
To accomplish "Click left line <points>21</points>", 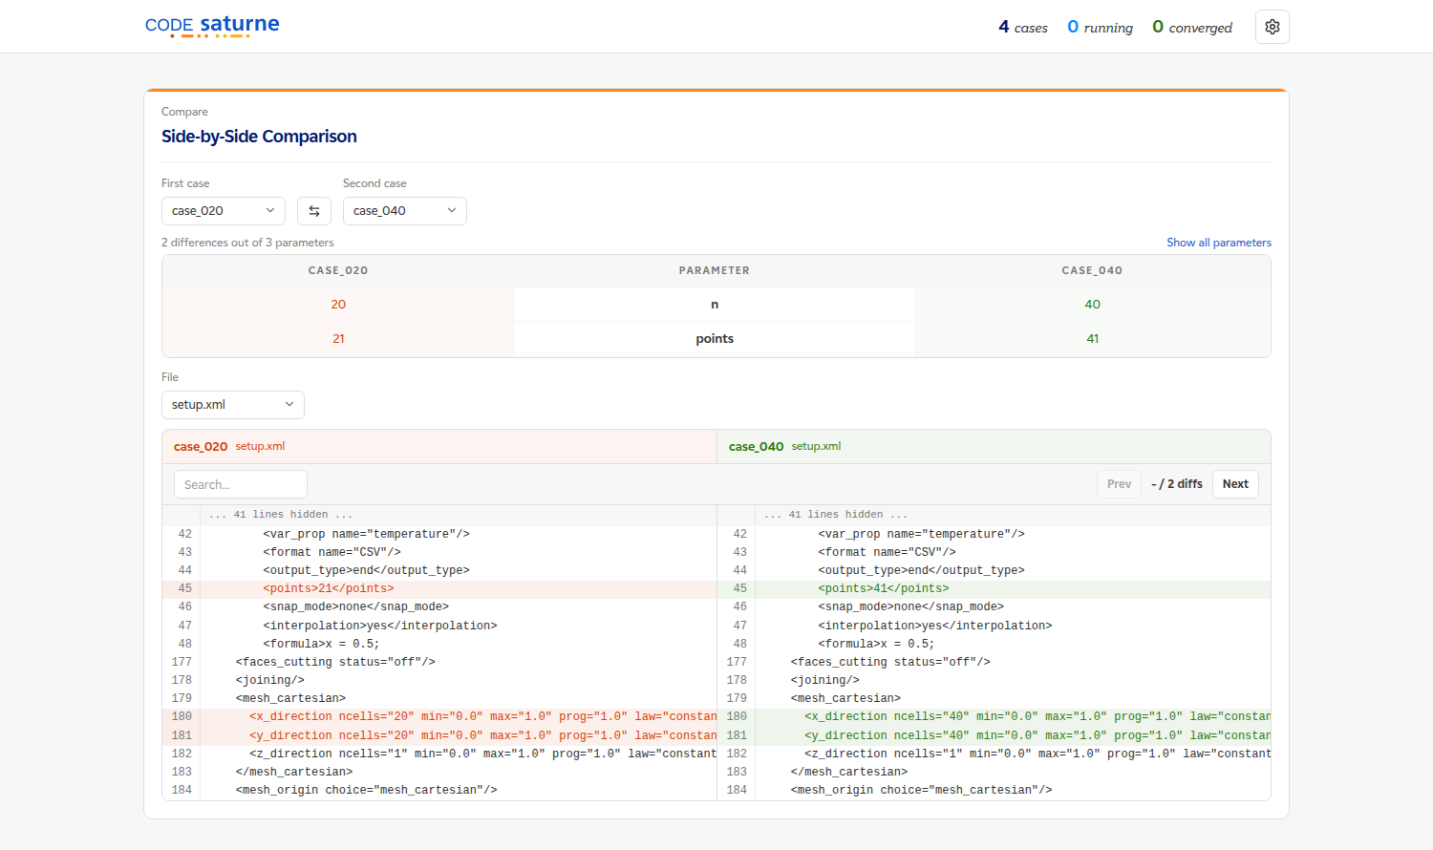I will click(x=439, y=589).
